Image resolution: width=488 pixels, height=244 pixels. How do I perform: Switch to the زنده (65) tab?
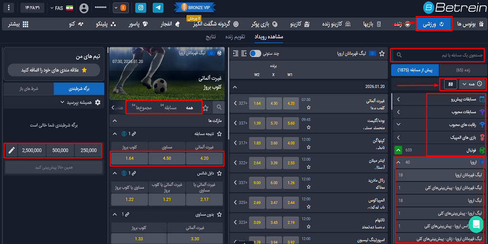463,70
